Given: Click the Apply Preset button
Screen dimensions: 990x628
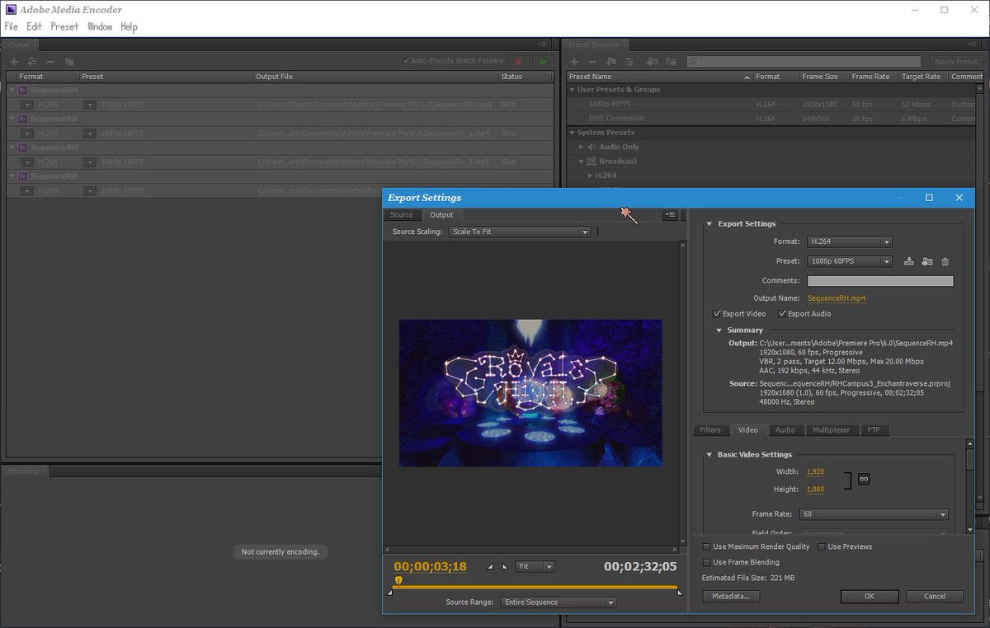Looking at the screenshot, I should (x=956, y=62).
